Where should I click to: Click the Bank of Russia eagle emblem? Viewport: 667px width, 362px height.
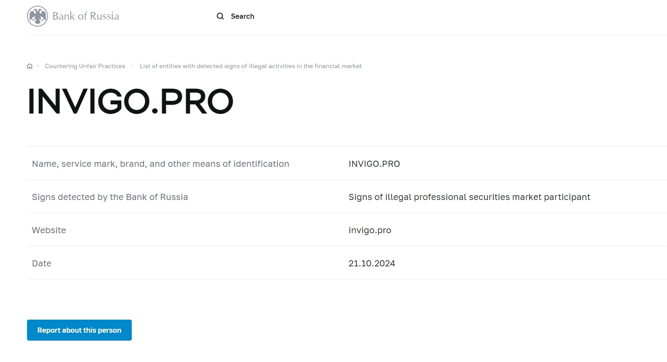[x=38, y=17]
